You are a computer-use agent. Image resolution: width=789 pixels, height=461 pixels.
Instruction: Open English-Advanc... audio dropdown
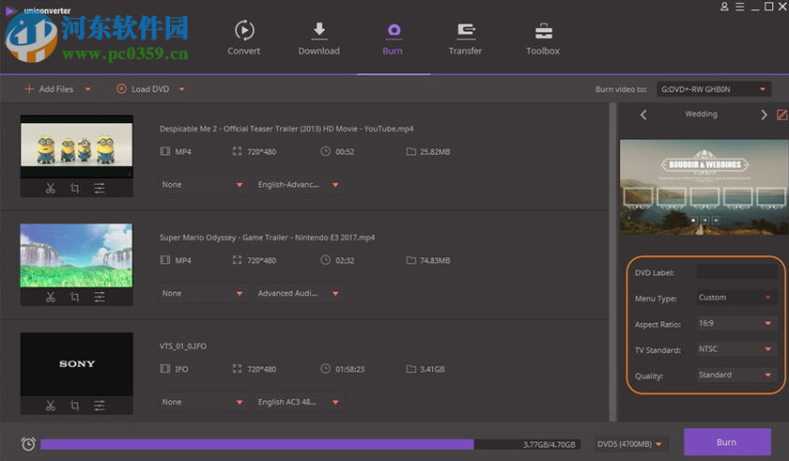pos(299,185)
